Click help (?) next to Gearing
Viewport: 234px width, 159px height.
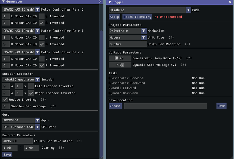(61, 148)
